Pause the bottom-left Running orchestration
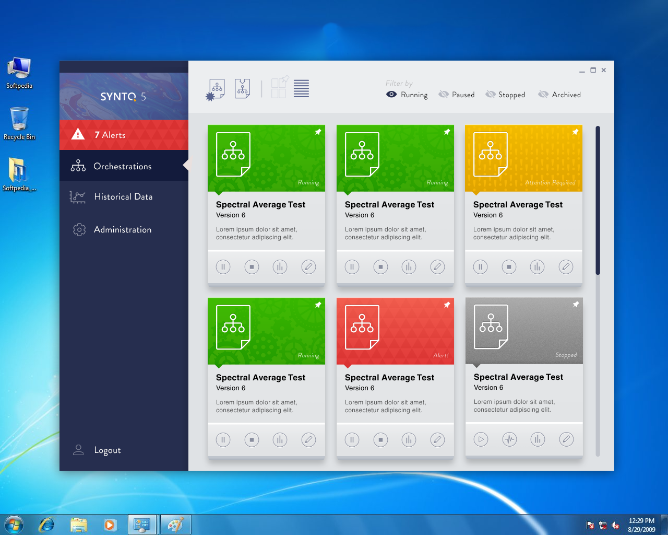This screenshot has width=668, height=535. 223,440
